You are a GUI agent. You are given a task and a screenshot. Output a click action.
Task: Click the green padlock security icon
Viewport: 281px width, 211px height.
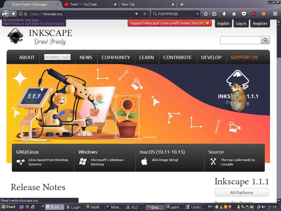(x=26, y=14)
